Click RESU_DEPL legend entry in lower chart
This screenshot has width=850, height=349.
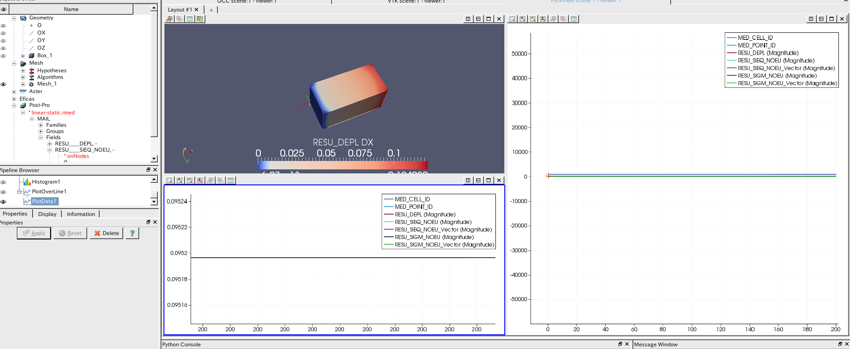(x=419, y=215)
